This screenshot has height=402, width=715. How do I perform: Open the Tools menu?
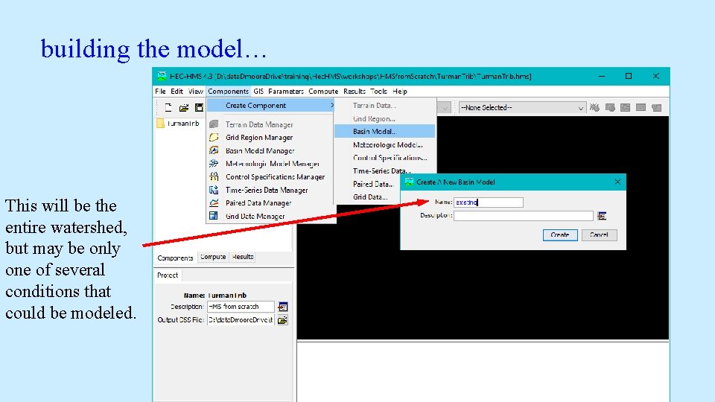(378, 91)
